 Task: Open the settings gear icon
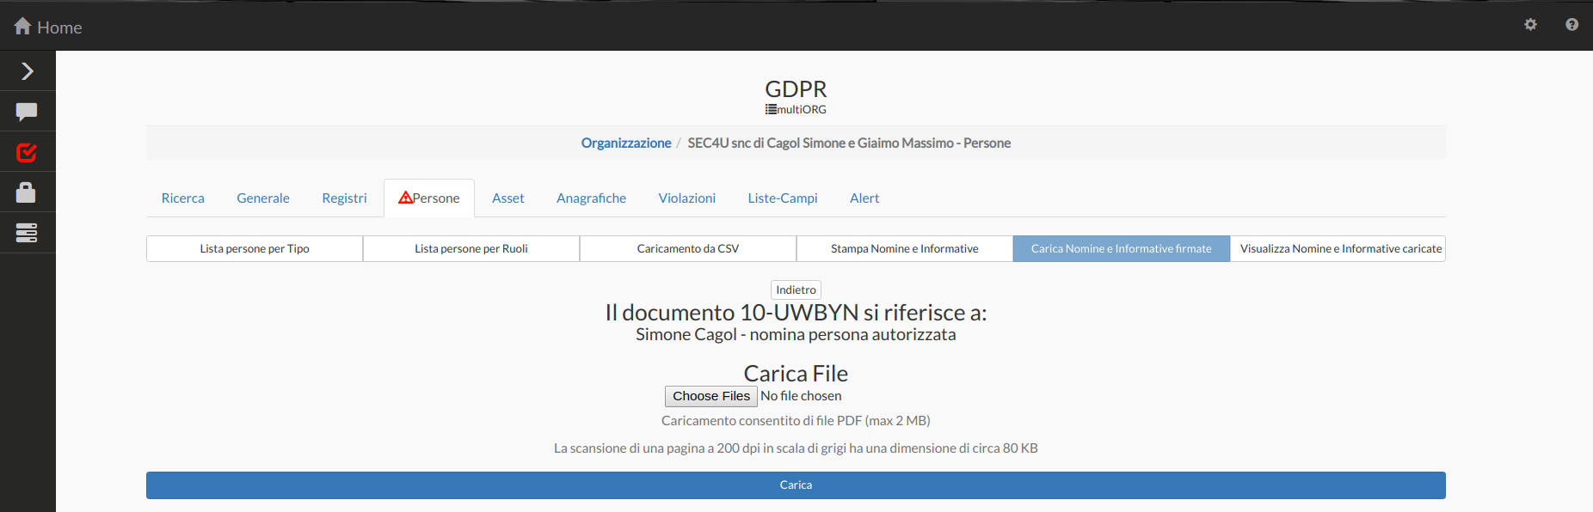coord(1530,25)
